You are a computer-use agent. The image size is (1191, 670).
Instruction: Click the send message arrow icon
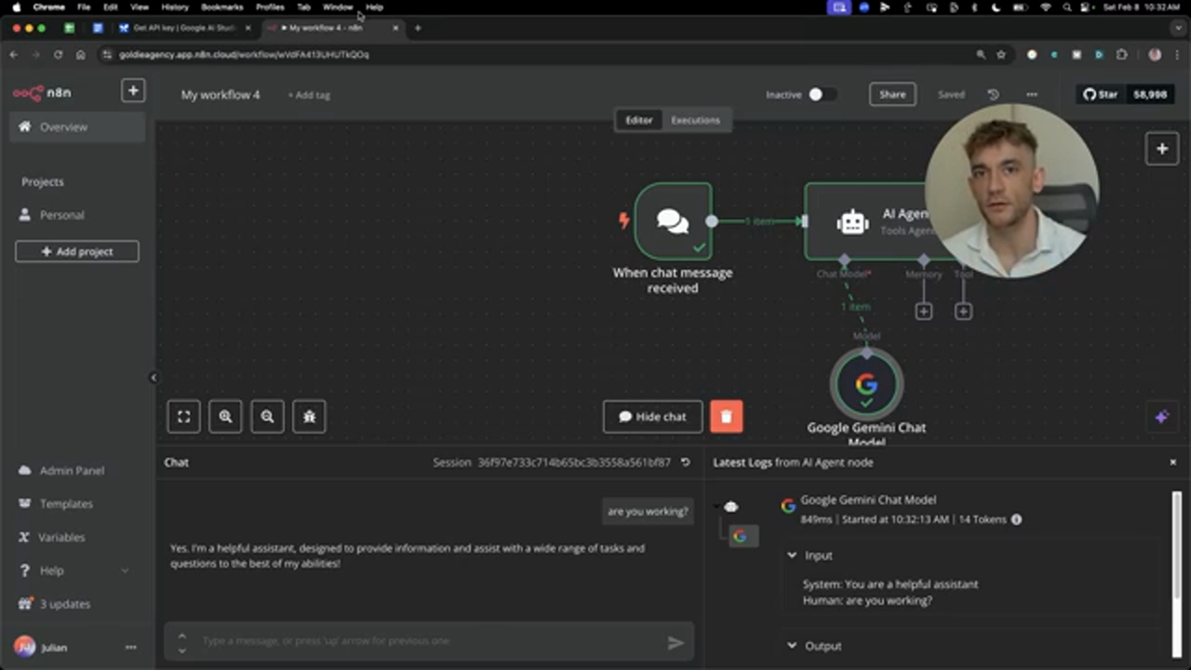(x=676, y=642)
